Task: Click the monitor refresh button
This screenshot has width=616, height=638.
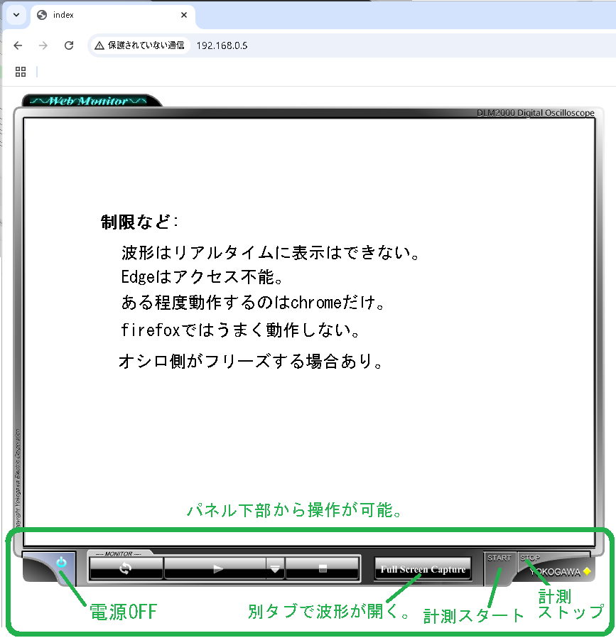Action: point(126,568)
